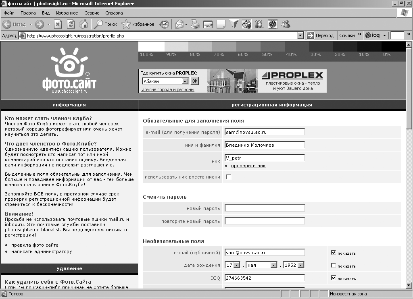Click into the 'новый пароль' field
413x299 pixels.
(x=265, y=208)
